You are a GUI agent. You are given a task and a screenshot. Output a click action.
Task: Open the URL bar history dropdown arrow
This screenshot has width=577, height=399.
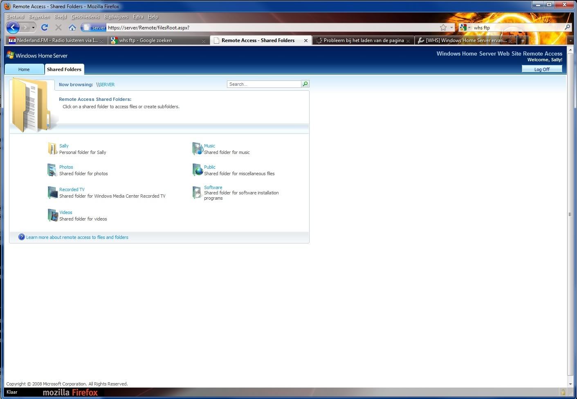click(452, 27)
